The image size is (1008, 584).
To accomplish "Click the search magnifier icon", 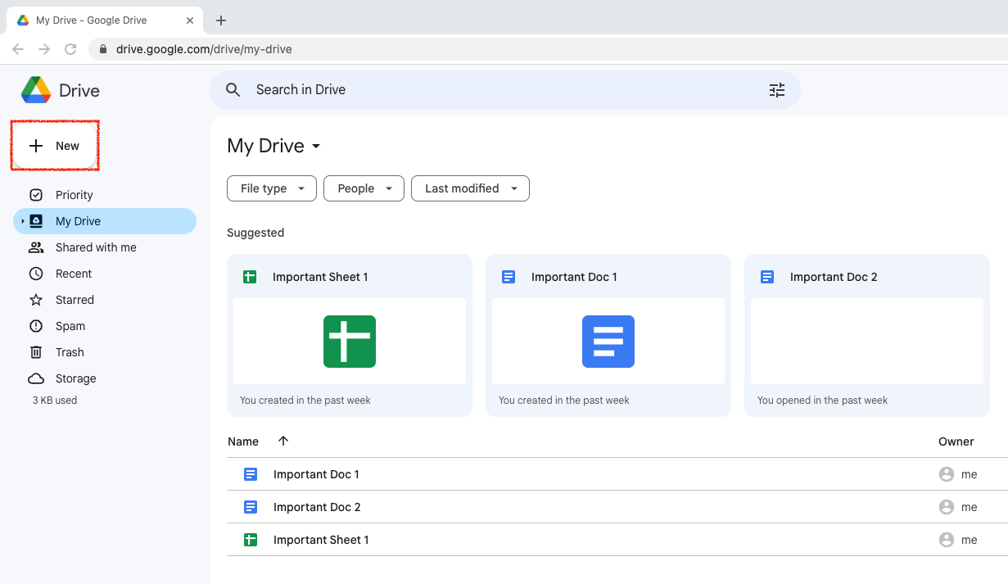I will tap(233, 90).
